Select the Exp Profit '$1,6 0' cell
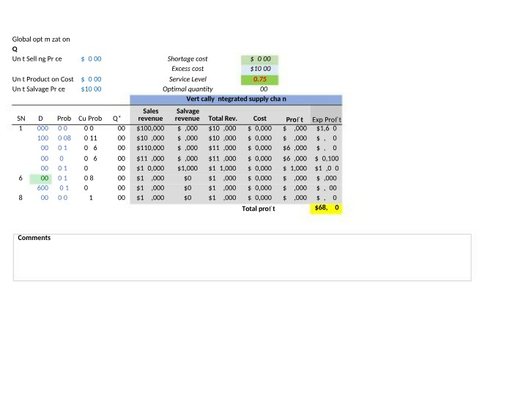This screenshot has width=523, height=404. pos(327,128)
